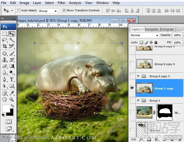The height and width of the screenshot is (142, 184).
Task: Hide the Group 1 copy layer
Action: [x=132, y=88]
